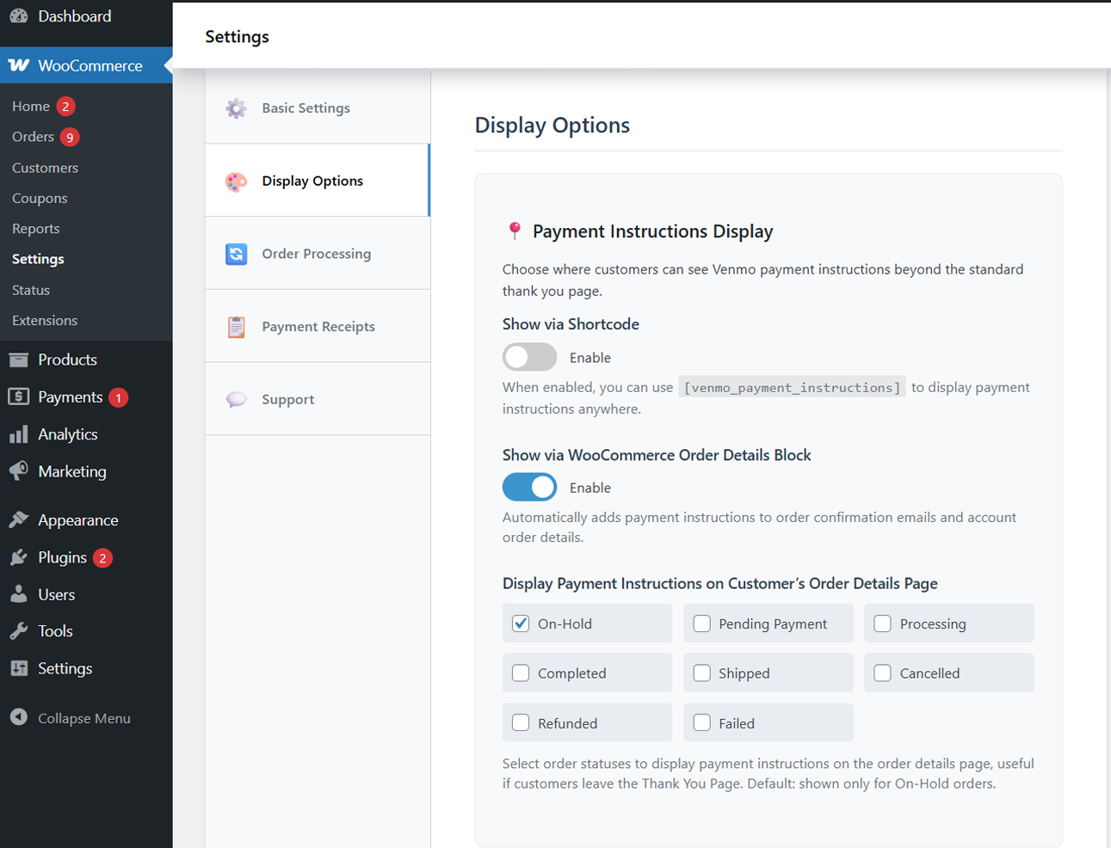This screenshot has height=848, width=1111.
Task: Check the Shipped checkbox
Action: (x=702, y=673)
